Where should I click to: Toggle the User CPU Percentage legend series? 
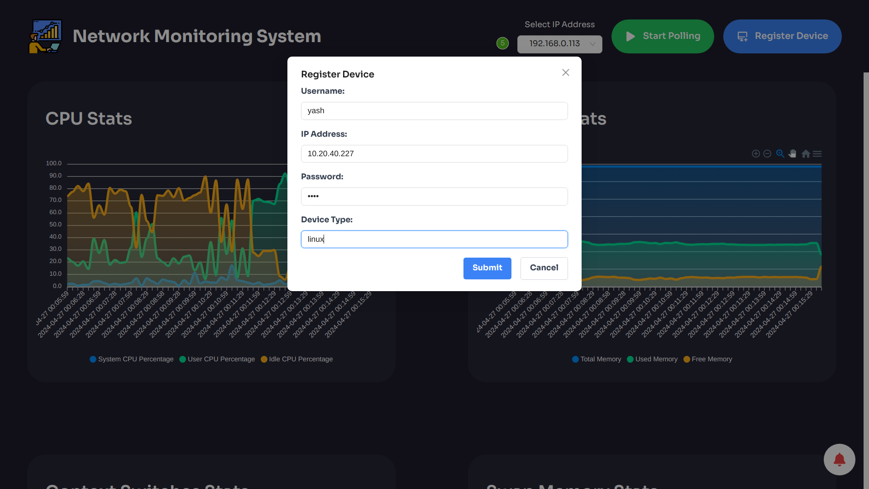tap(217, 359)
